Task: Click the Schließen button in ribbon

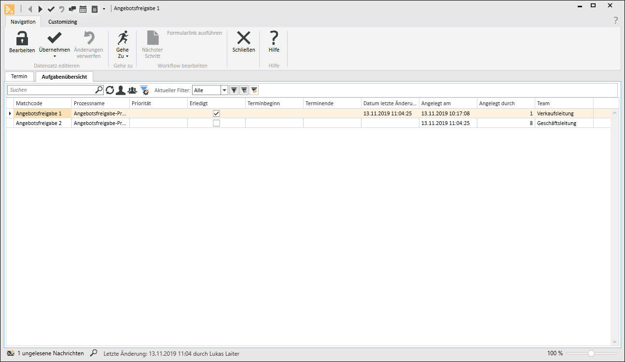Action: pos(244,41)
